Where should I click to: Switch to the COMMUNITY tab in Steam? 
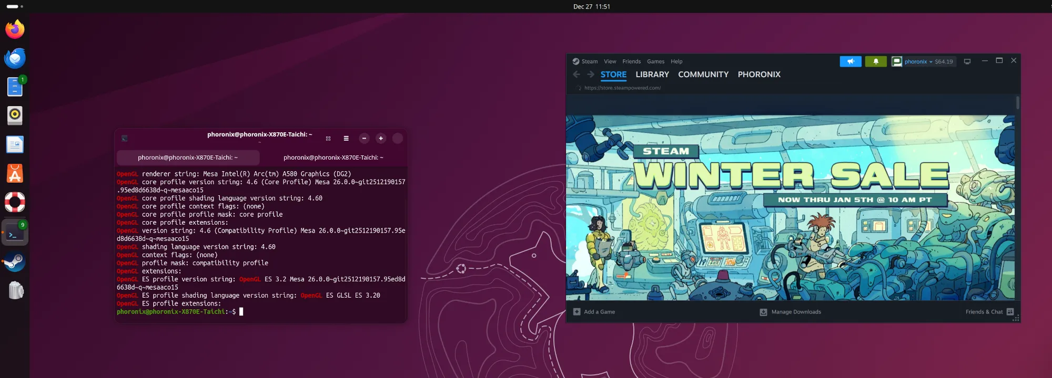point(703,75)
